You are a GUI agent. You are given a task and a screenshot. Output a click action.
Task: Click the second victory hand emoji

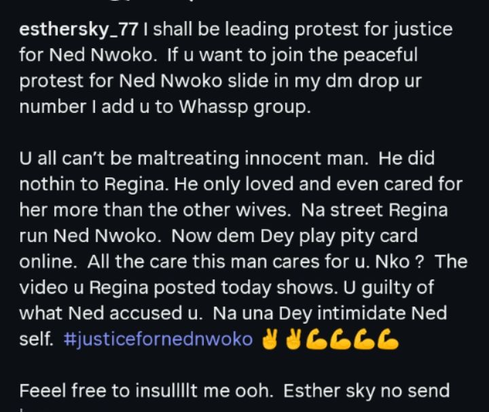tap(294, 339)
